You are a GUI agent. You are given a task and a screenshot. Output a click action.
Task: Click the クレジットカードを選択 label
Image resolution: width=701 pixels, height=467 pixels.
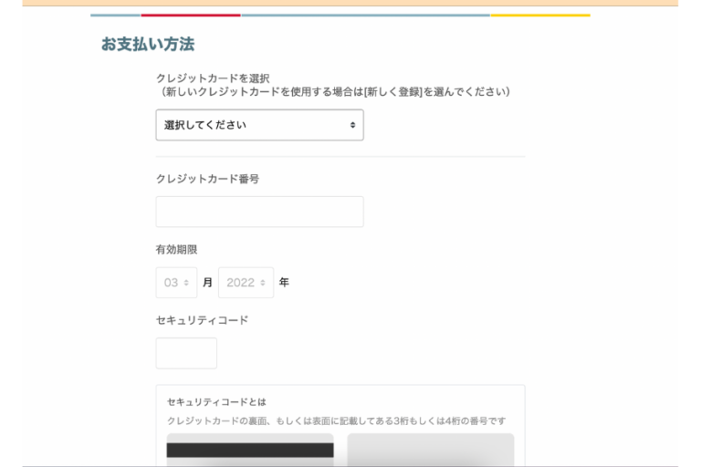point(213,78)
